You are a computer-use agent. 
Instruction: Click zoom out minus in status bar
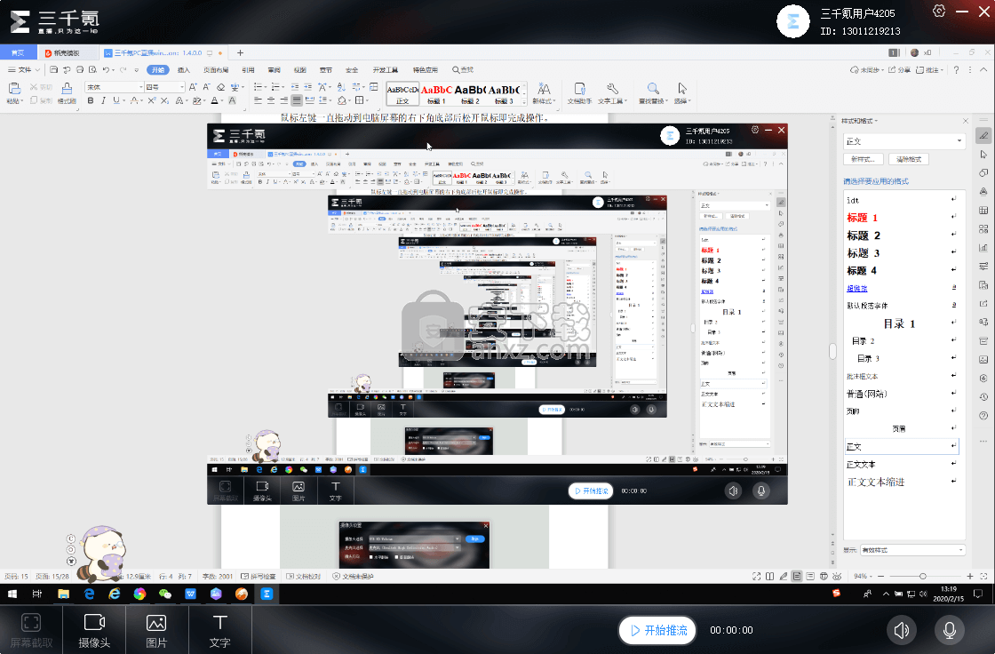pos(880,576)
